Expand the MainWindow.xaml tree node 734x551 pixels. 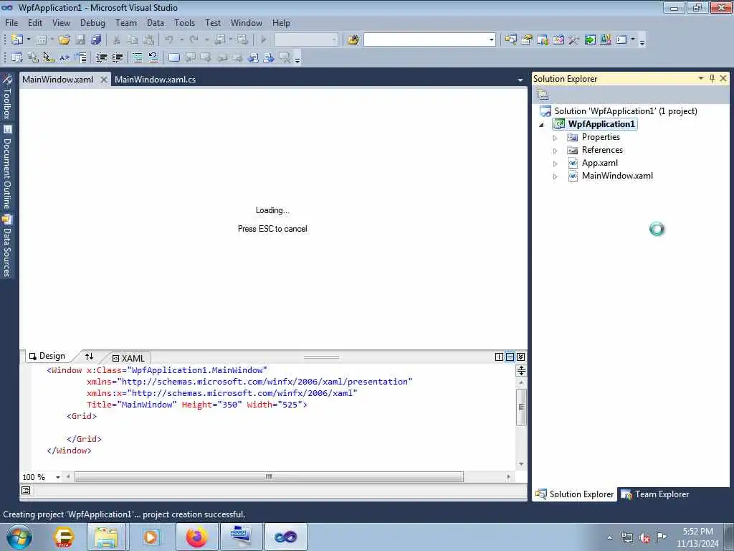(x=556, y=176)
